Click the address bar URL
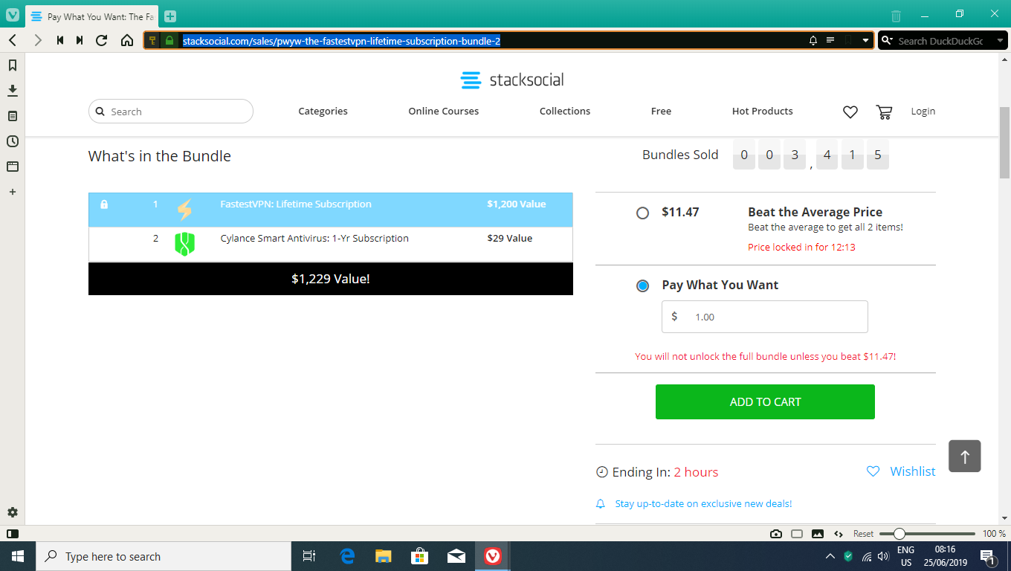Image resolution: width=1011 pixels, height=571 pixels. tap(341, 41)
